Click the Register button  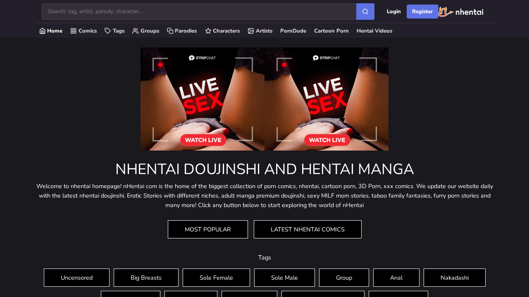[422, 12]
